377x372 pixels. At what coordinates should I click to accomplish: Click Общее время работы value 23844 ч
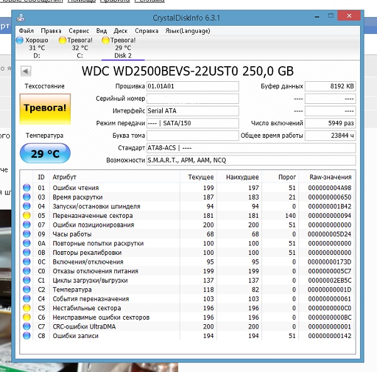331,135
